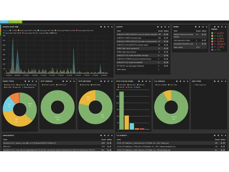The width and height of the screenshot is (229, 172).
Task: Remove the HTTP Status Codes panel
Action: pyautogui.click(x=150, y=81)
